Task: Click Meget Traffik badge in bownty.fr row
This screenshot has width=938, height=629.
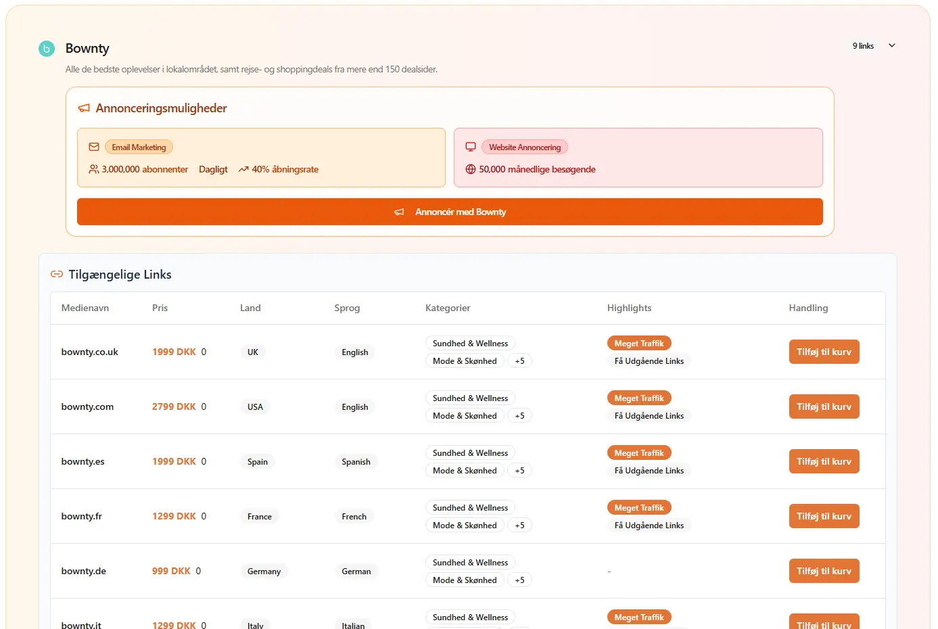Action: point(639,508)
